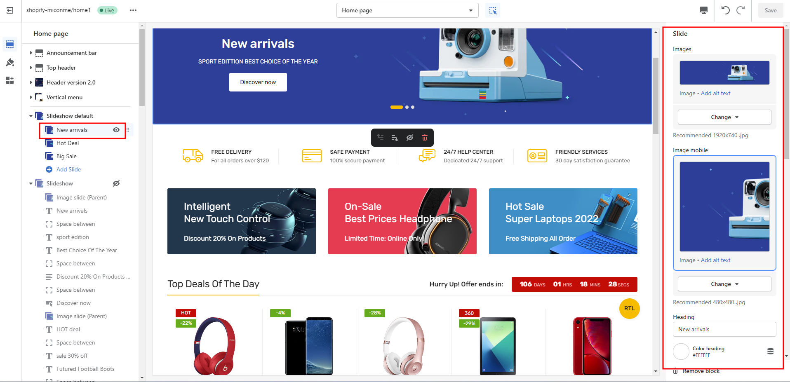Open the app embeds icon in the sidebar

[10, 80]
